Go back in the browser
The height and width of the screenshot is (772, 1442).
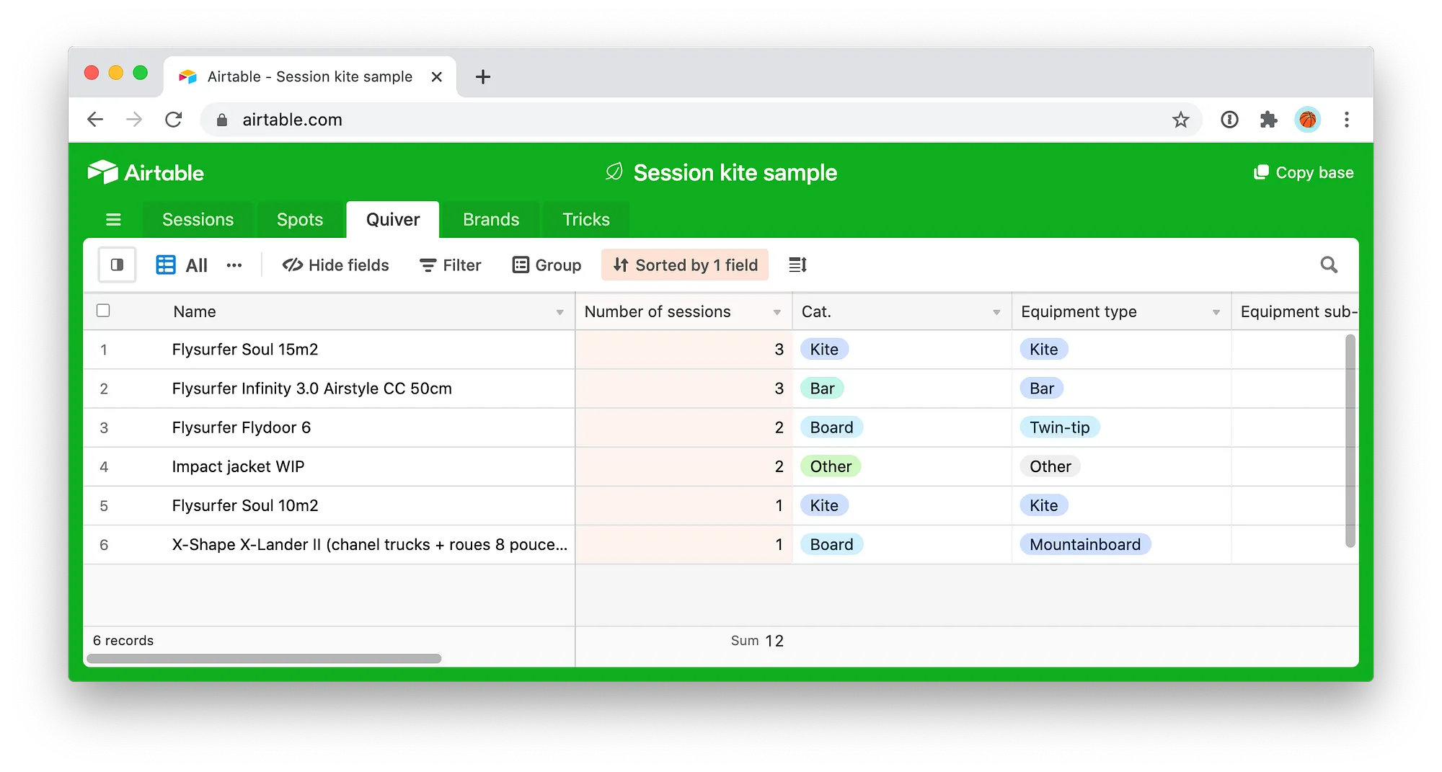[95, 120]
